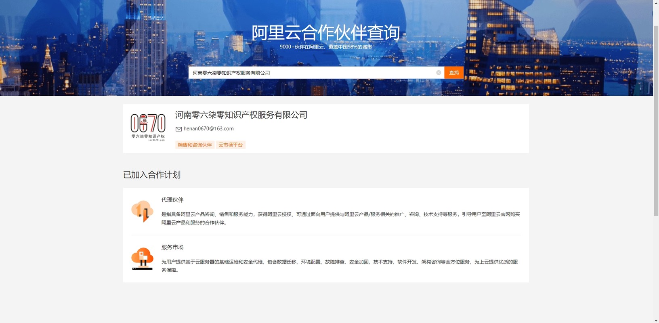This screenshot has height=323, width=659.
Task: Click the 0670 company logo
Action: [x=148, y=127]
